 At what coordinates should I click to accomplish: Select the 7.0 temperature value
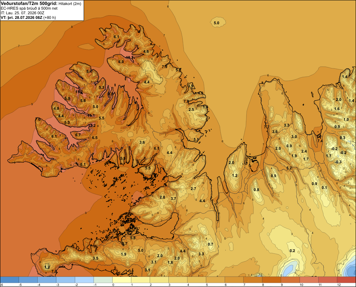[38, 119]
